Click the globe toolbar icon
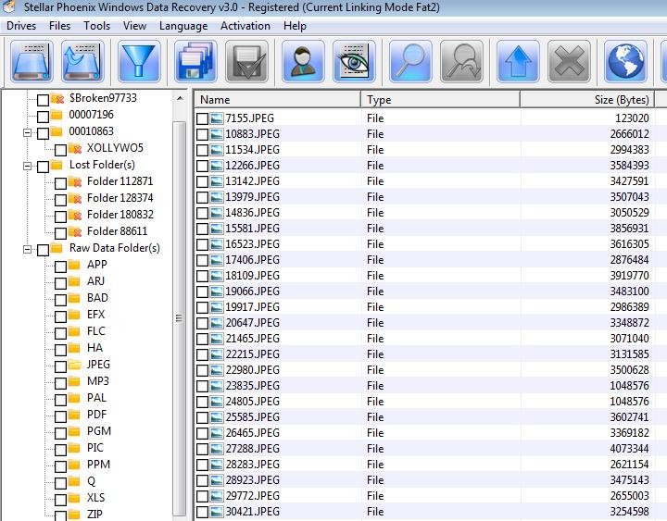 pyautogui.click(x=625, y=61)
